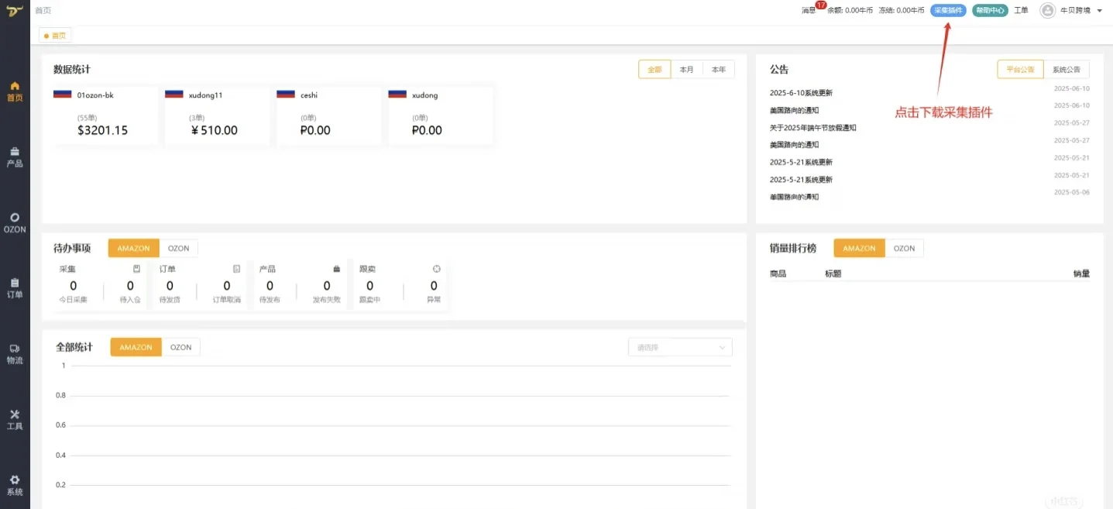Image resolution: width=1113 pixels, height=509 pixels.
Task: Select AMAZON tab in 待办事项
Action: pos(133,248)
